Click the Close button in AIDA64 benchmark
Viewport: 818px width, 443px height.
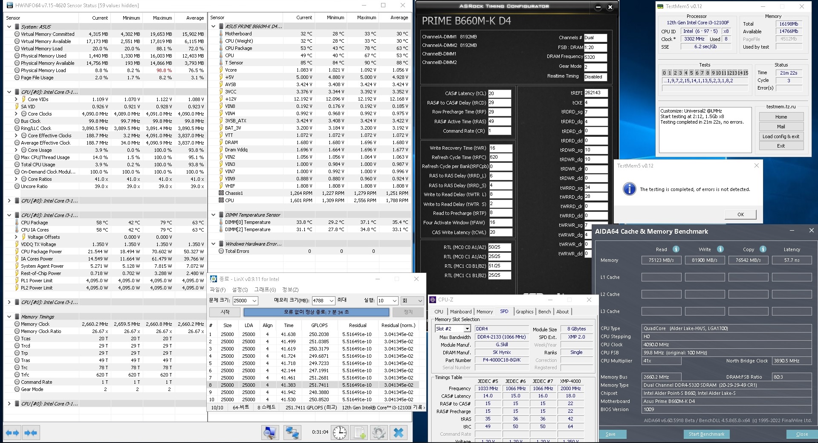click(x=802, y=434)
